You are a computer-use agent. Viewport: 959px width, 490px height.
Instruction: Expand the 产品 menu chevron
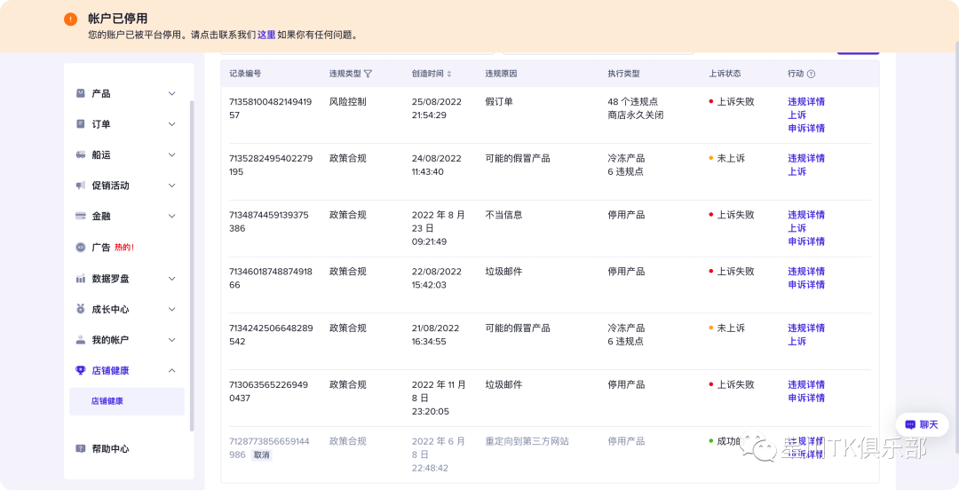click(x=172, y=93)
